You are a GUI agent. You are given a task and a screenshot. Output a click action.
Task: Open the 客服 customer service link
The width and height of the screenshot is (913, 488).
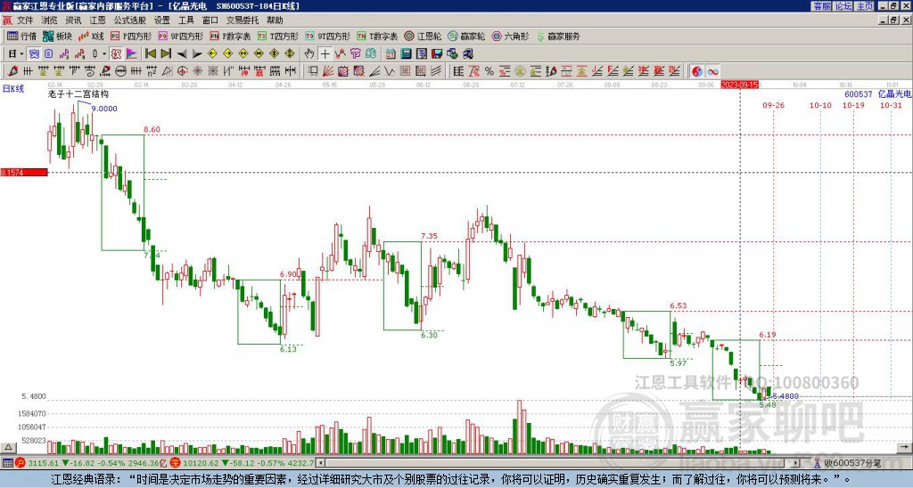(x=821, y=6)
